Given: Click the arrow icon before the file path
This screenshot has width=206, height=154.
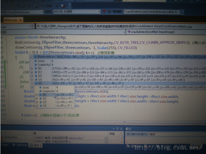Looking at the screenshot, I should tap(38, 26).
